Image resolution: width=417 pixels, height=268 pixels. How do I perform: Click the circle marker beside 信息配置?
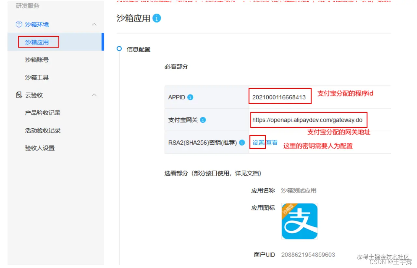[119, 49]
